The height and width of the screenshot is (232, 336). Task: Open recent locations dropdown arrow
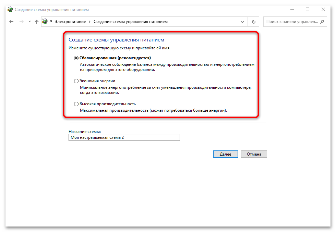29,22
